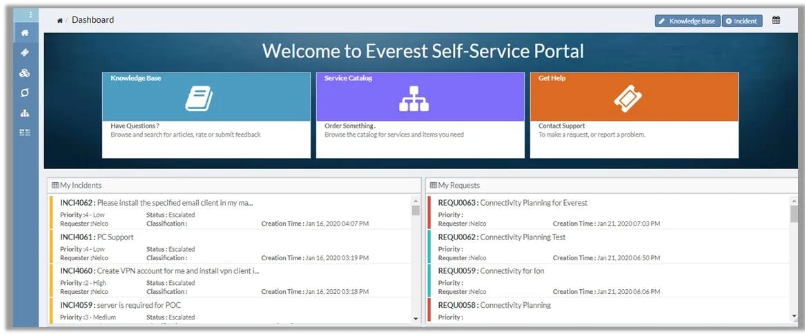Click the stacked cubes sidebar icon
Screen dimensions: 805x334
coord(25,72)
